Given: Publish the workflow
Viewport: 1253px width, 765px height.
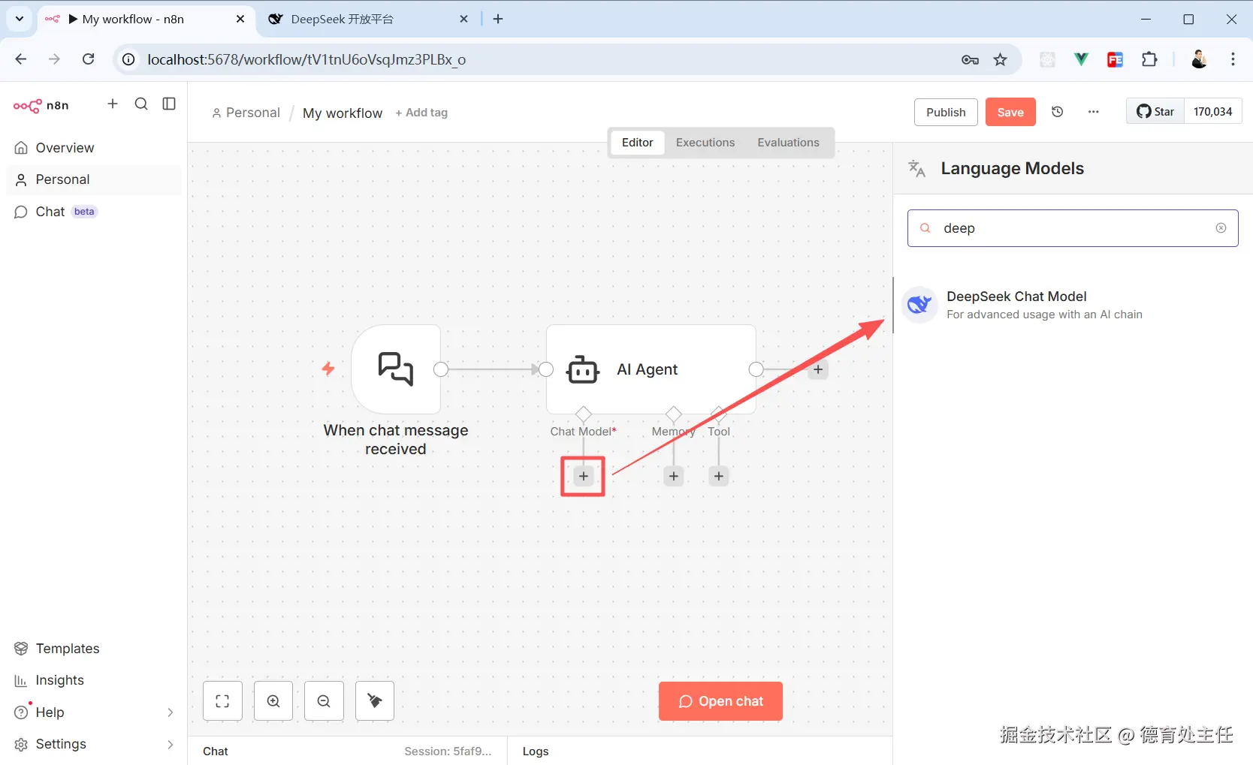Looking at the screenshot, I should [946, 112].
